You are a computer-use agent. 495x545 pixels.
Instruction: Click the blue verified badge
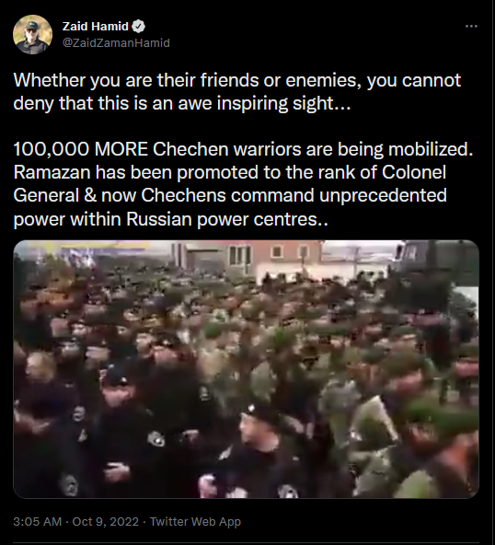[x=139, y=27]
